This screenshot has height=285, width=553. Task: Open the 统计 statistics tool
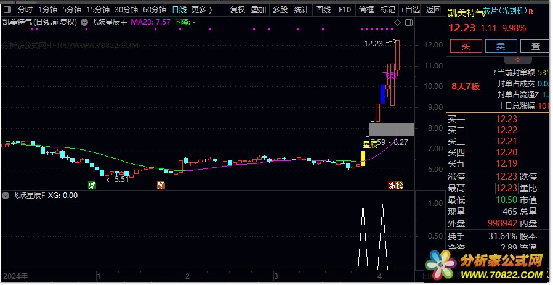point(302,9)
